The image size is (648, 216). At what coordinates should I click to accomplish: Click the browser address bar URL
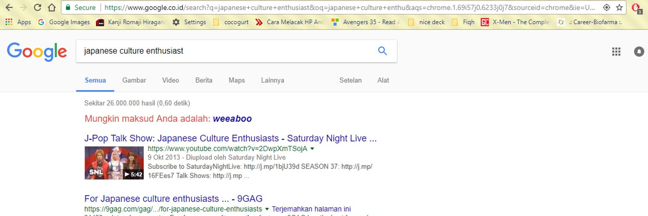point(349,7)
